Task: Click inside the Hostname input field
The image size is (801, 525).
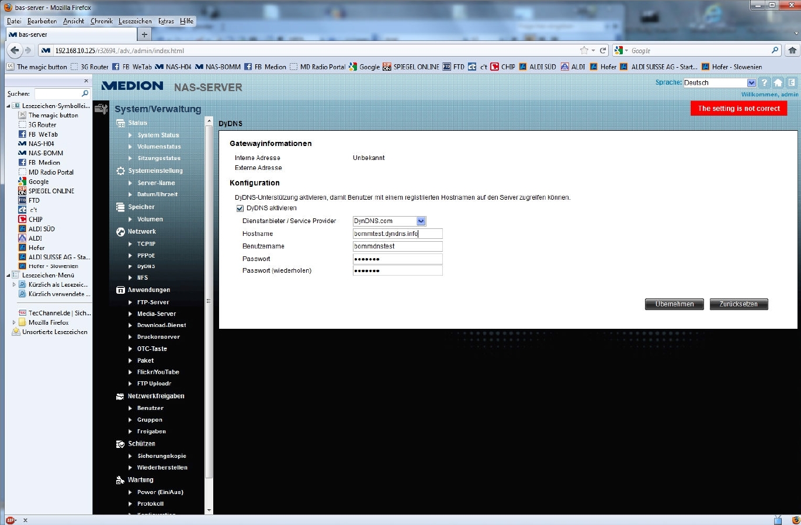Action: (396, 233)
